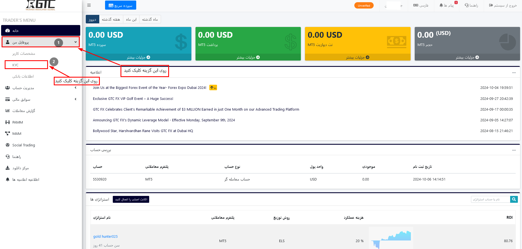Click the blue quick deposit button
The height and width of the screenshot is (249, 522).
(121, 5)
